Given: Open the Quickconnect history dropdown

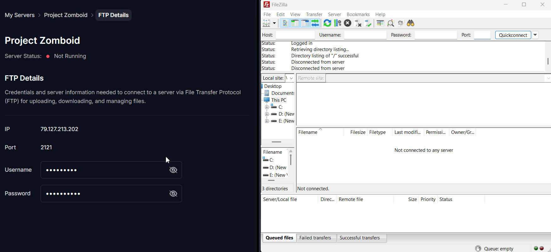Looking at the screenshot, I should tap(535, 35).
